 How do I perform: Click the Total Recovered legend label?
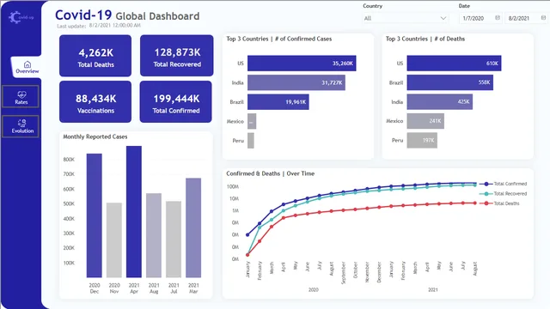click(510, 194)
